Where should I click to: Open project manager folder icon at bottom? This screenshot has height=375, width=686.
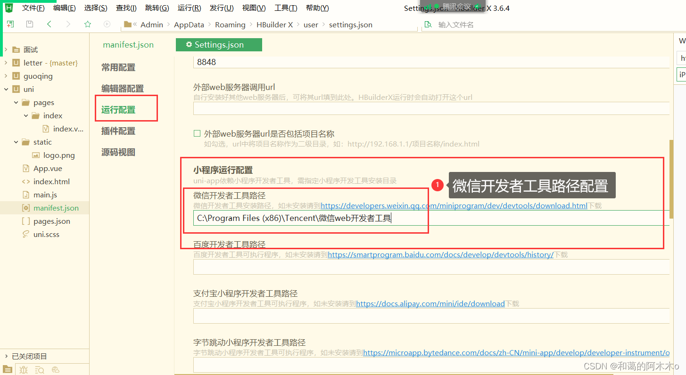(x=7, y=369)
